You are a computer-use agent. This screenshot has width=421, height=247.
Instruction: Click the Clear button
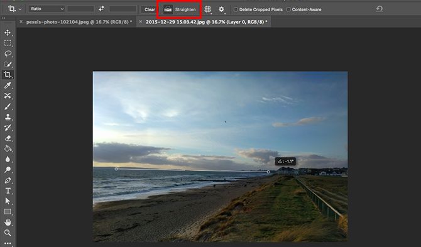150,9
